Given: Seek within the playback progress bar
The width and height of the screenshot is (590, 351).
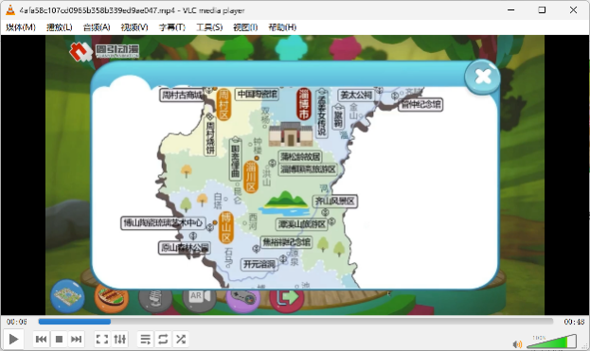Looking at the screenshot, I should (295, 322).
